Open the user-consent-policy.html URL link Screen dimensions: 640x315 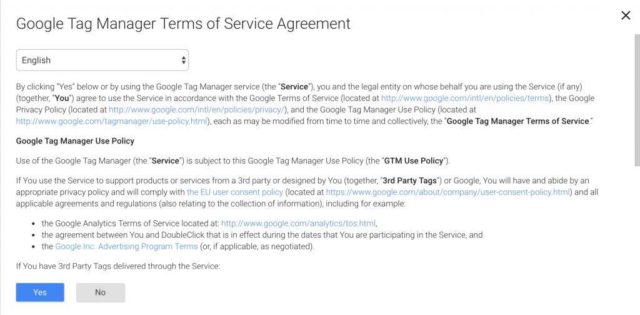click(447, 192)
